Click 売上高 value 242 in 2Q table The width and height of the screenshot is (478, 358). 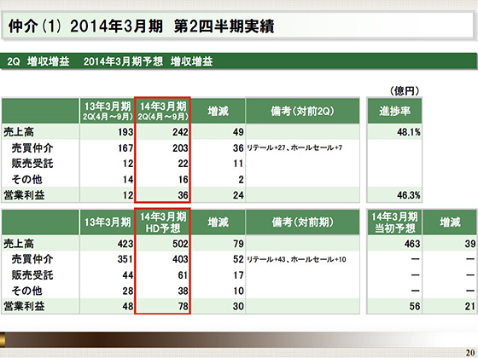pos(180,132)
